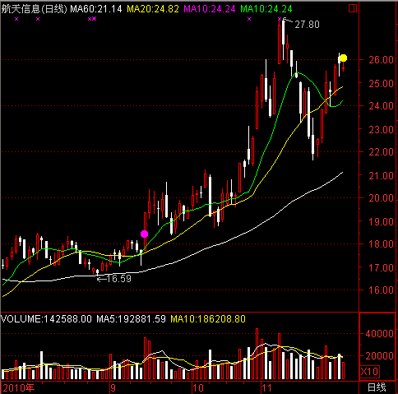Click the X10 volume multiplier box
The image size is (398, 394).
(370, 372)
